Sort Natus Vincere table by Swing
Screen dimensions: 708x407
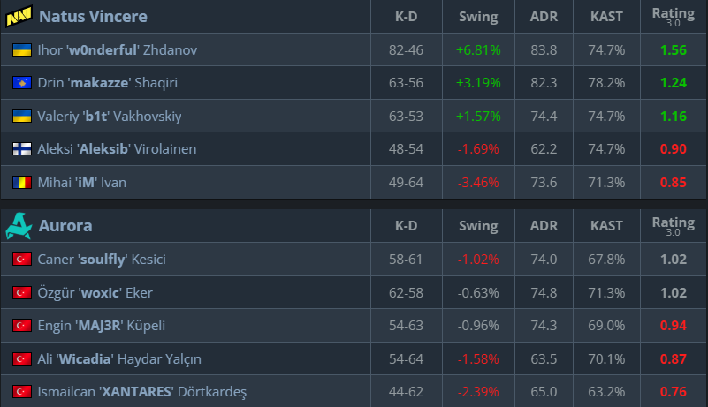tap(478, 17)
